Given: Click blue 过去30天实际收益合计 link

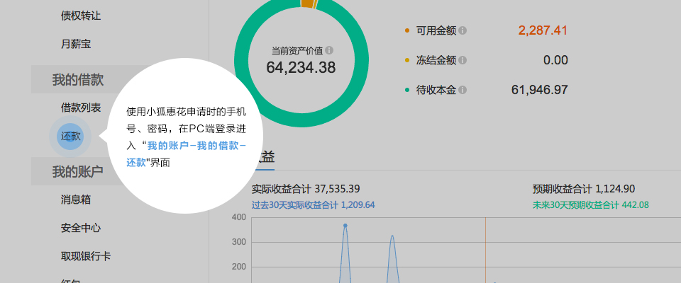Looking at the screenshot, I should coord(313,205).
